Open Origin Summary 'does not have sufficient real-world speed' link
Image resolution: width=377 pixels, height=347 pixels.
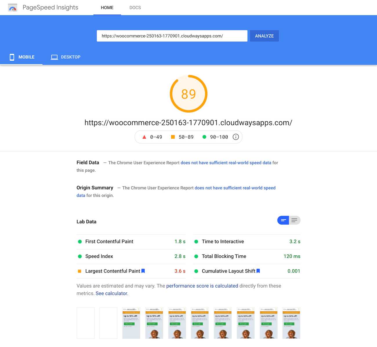(235, 188)
